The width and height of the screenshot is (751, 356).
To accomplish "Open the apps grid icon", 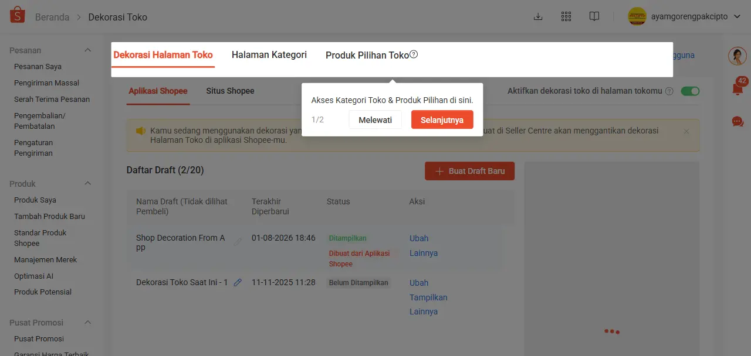I will (566, 16).
